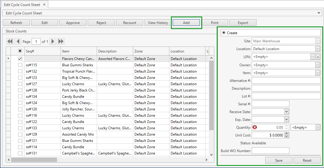324x168 pixels.
Task: Click the View History toolbar button
Action: [158, 23]
